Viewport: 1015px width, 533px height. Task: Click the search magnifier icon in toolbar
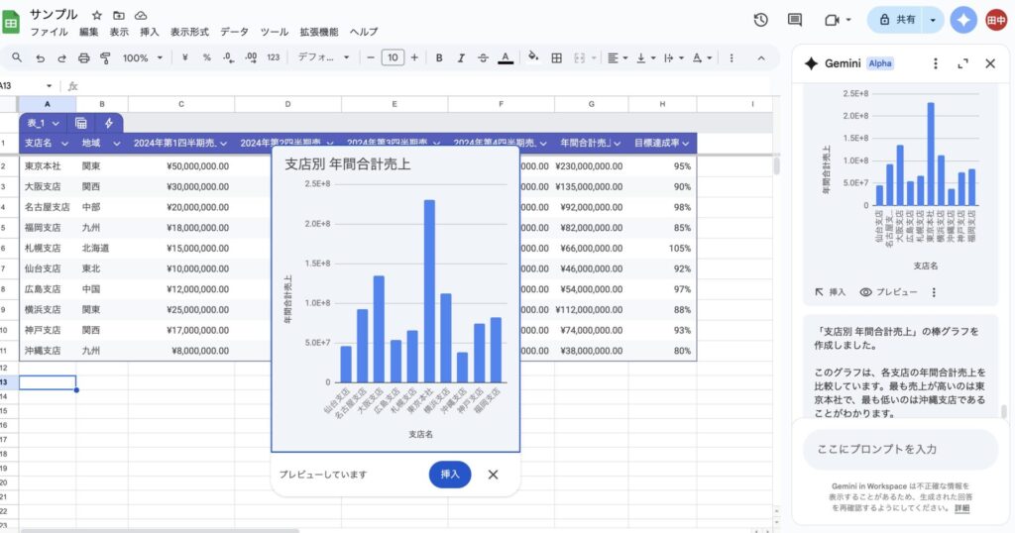17,57
